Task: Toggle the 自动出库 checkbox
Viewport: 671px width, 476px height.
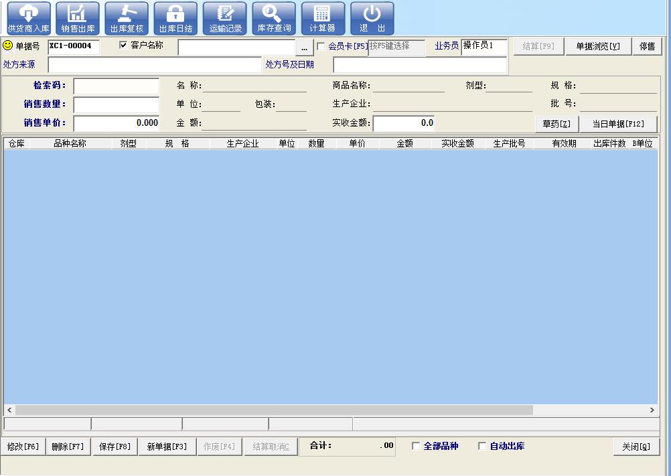Action: [x=482, y=447]
